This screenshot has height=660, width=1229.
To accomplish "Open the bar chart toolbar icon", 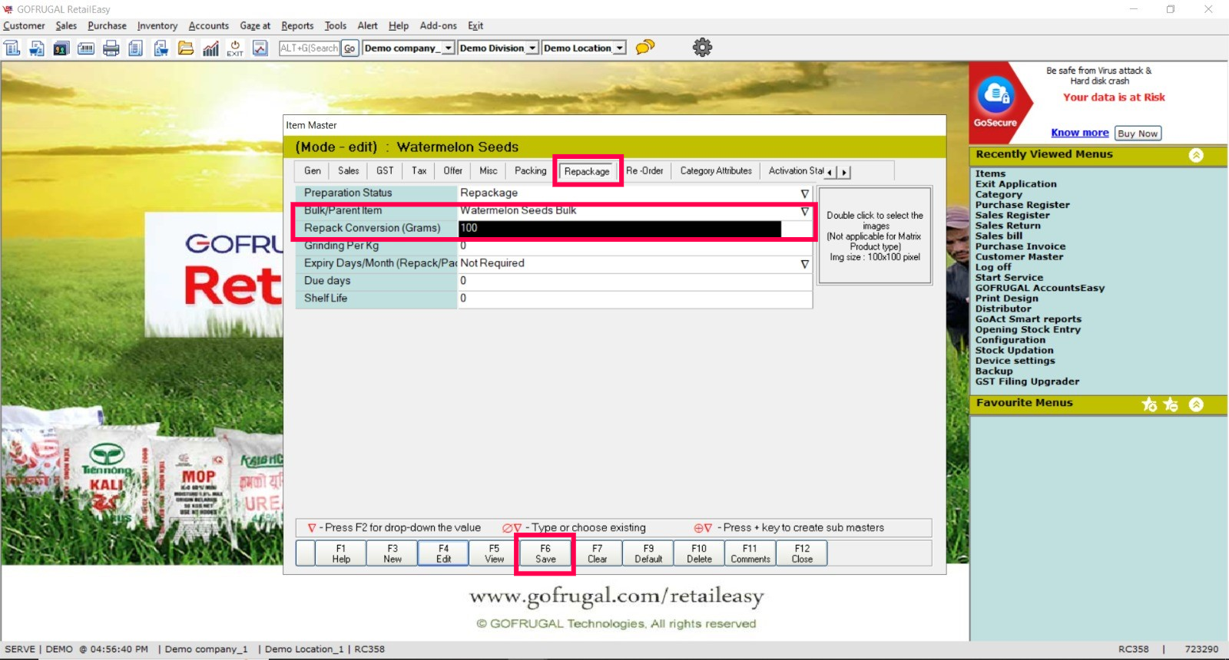I will 210,48.
